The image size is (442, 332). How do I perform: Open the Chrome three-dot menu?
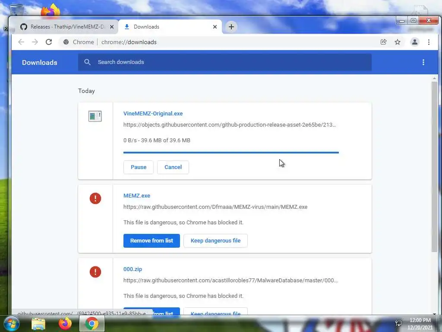coord(429,42)
